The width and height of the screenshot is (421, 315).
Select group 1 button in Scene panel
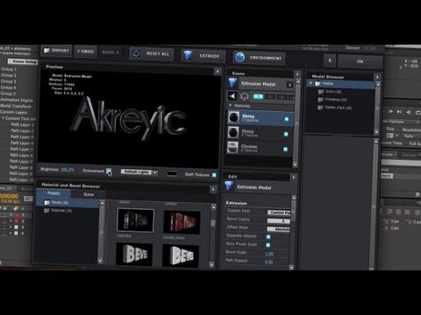(x=258, y=96)
